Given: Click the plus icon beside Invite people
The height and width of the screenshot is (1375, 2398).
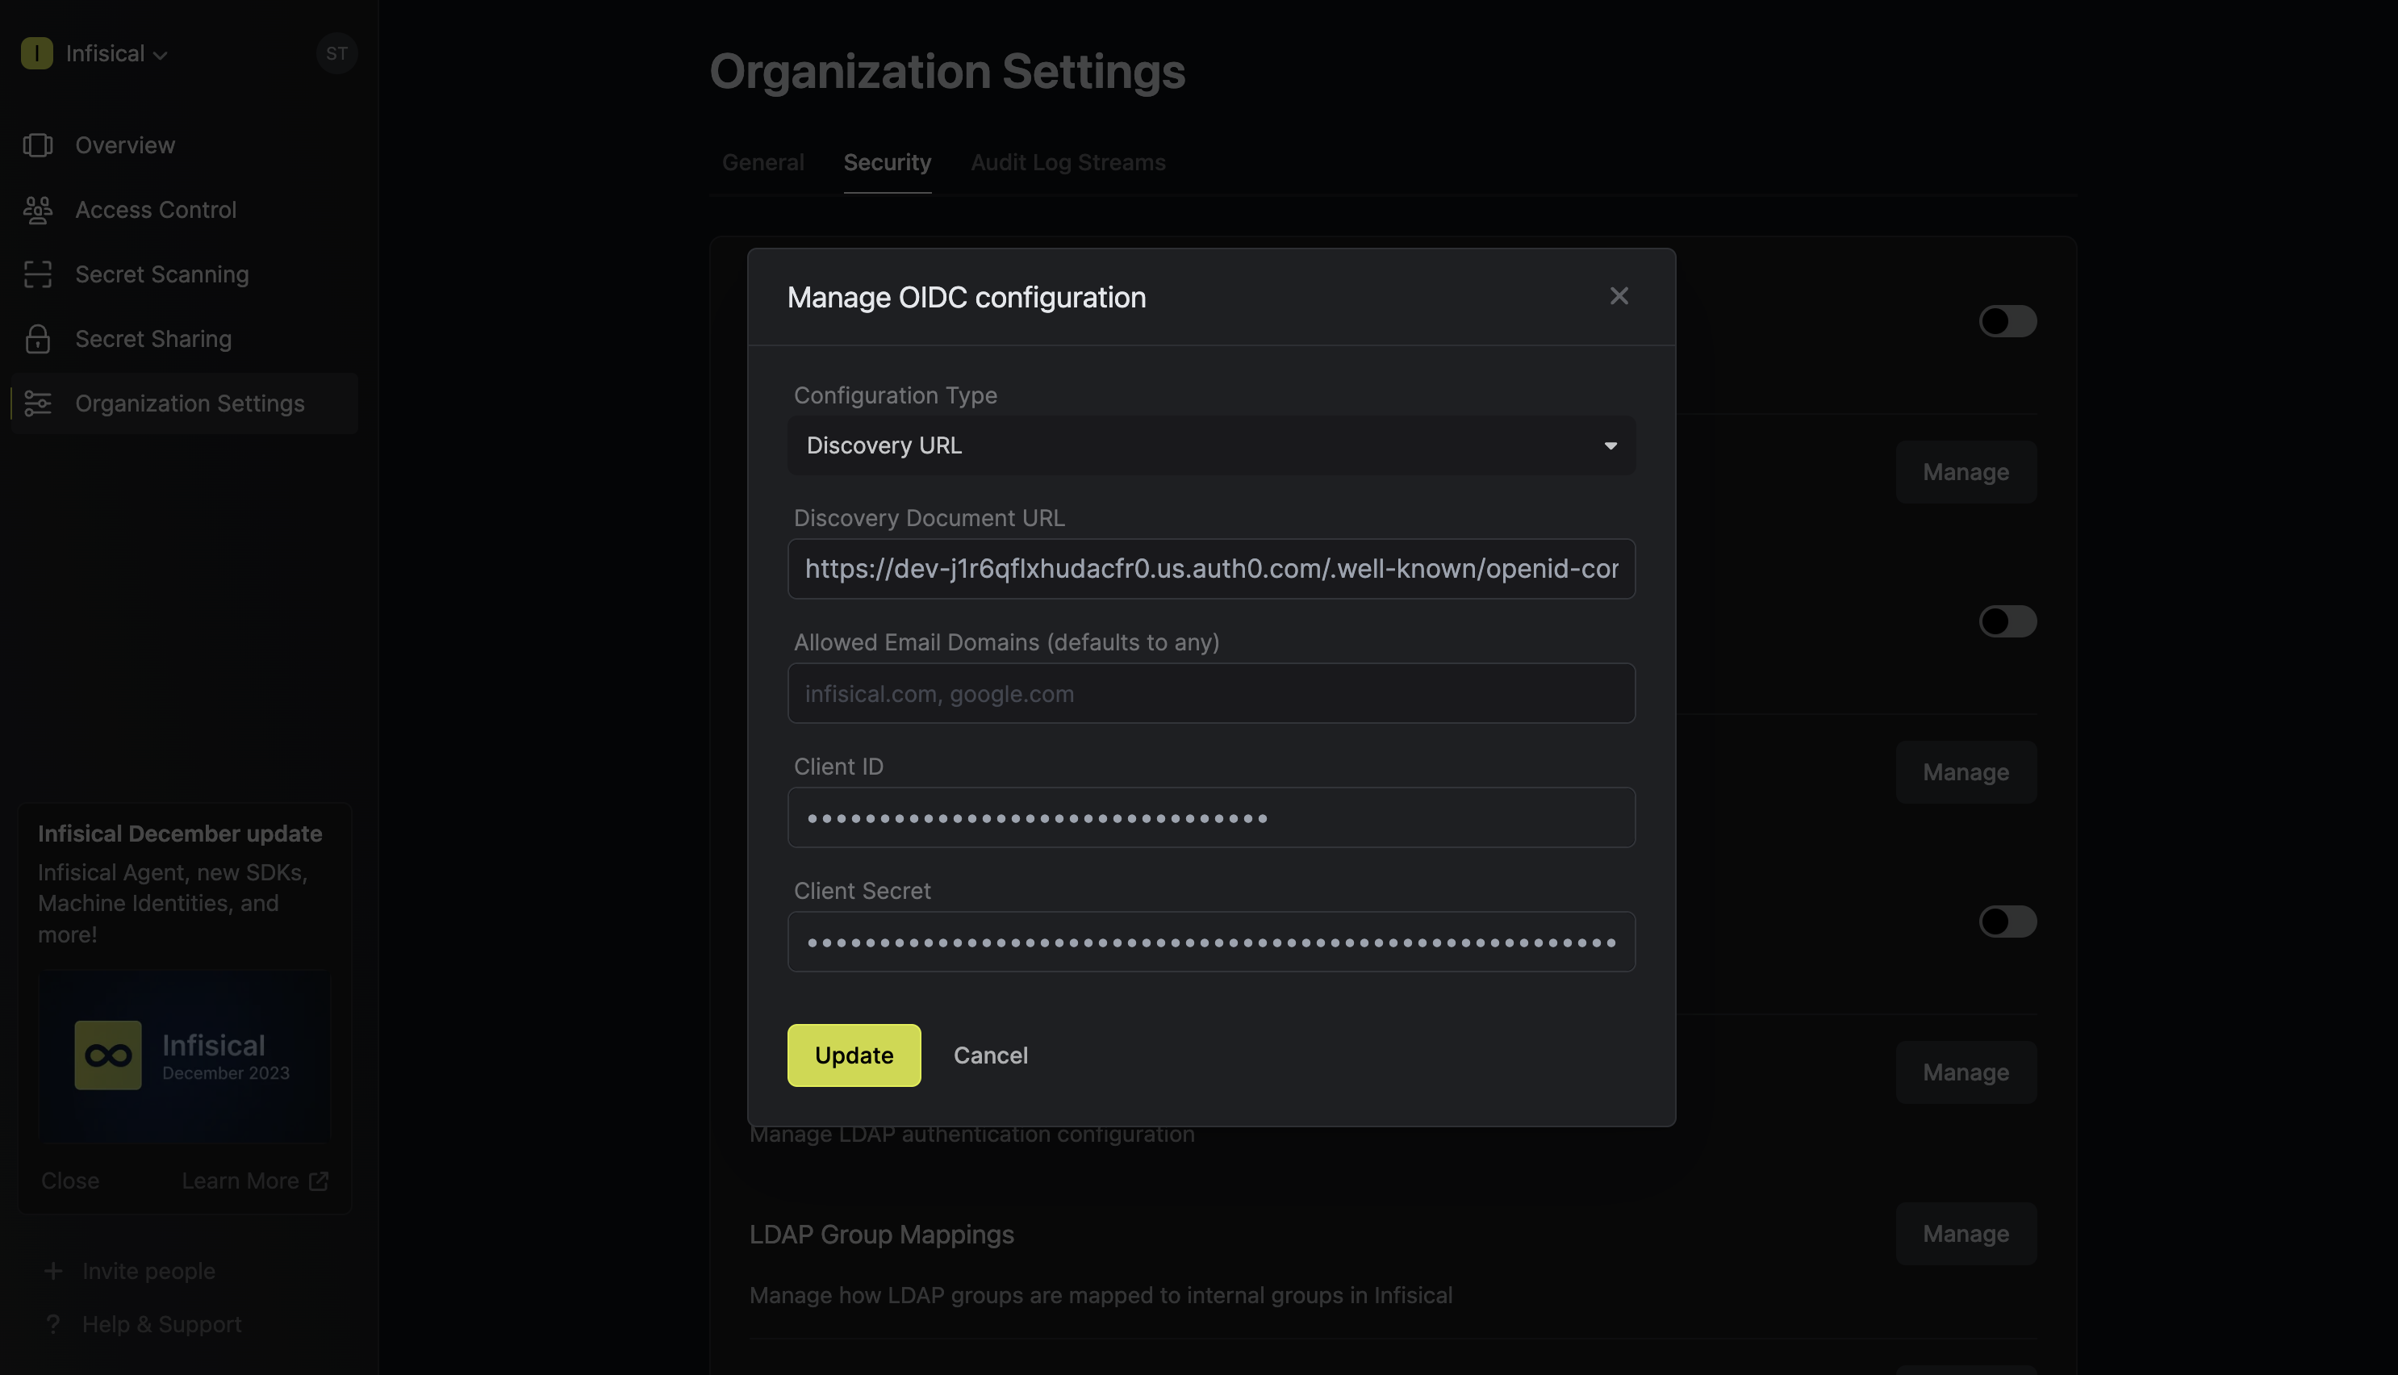Looking at the screenshot, I should coord(53,1270).
